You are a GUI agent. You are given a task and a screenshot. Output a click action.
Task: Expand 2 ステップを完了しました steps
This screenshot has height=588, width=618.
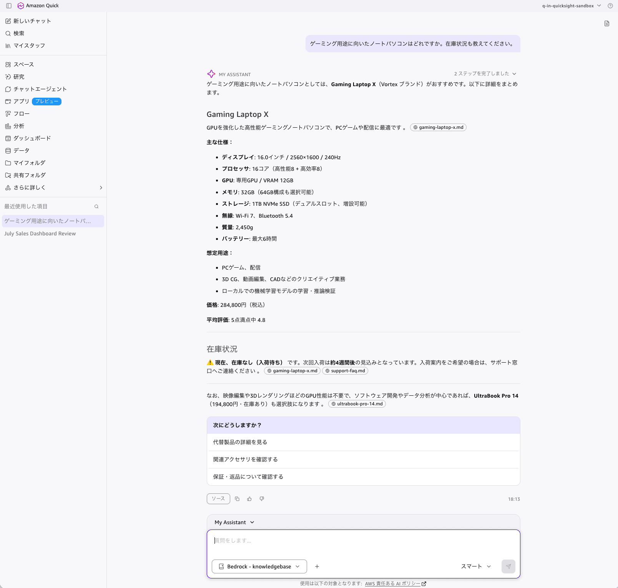(x=485, y=73)
